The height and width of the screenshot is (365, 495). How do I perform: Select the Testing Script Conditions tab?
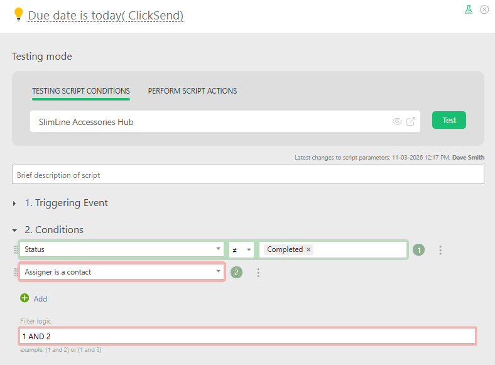(x=81, y=91)
